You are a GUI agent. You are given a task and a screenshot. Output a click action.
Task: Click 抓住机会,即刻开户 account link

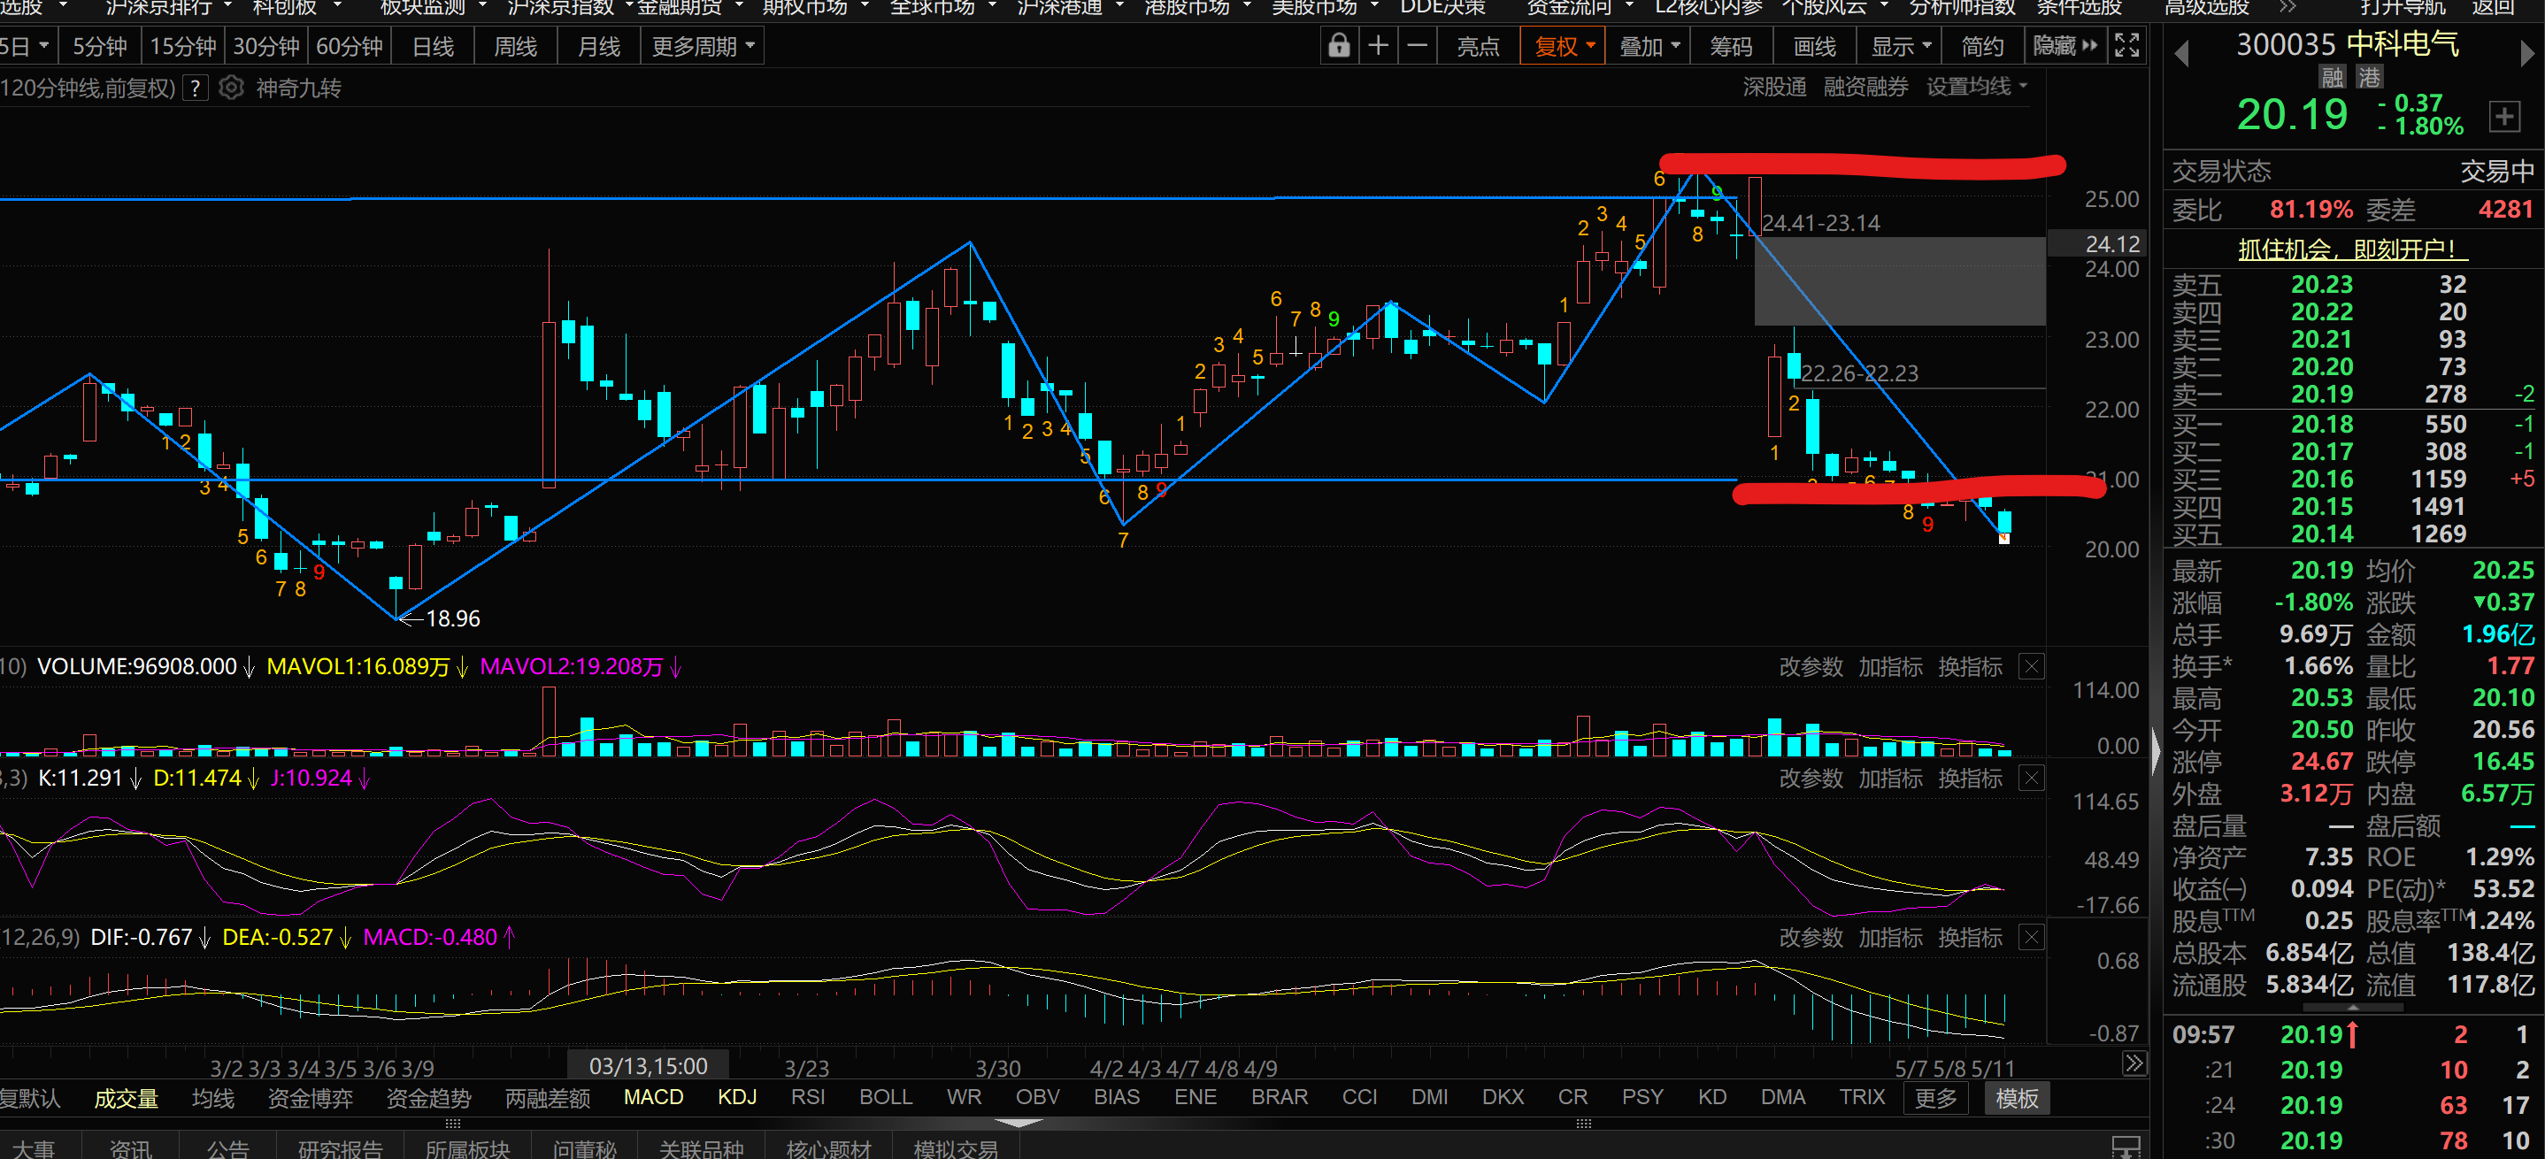pos(2352,249)
